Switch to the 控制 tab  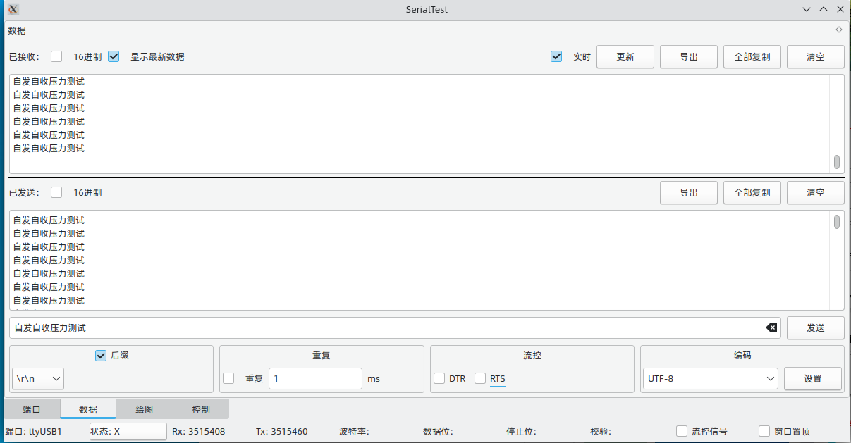point(200,409)
